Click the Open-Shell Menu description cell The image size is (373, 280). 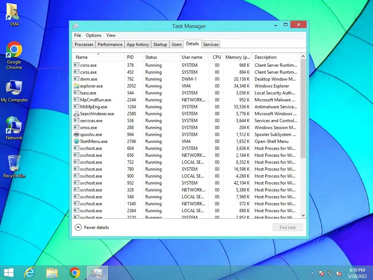point(271,141)
